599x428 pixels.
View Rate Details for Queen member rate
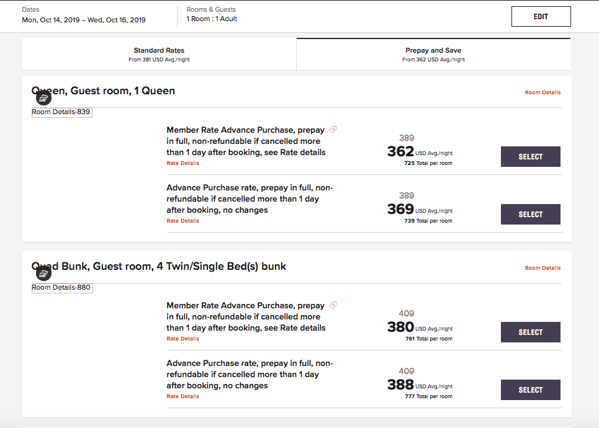pyautogui.click(x=183, y=163)
